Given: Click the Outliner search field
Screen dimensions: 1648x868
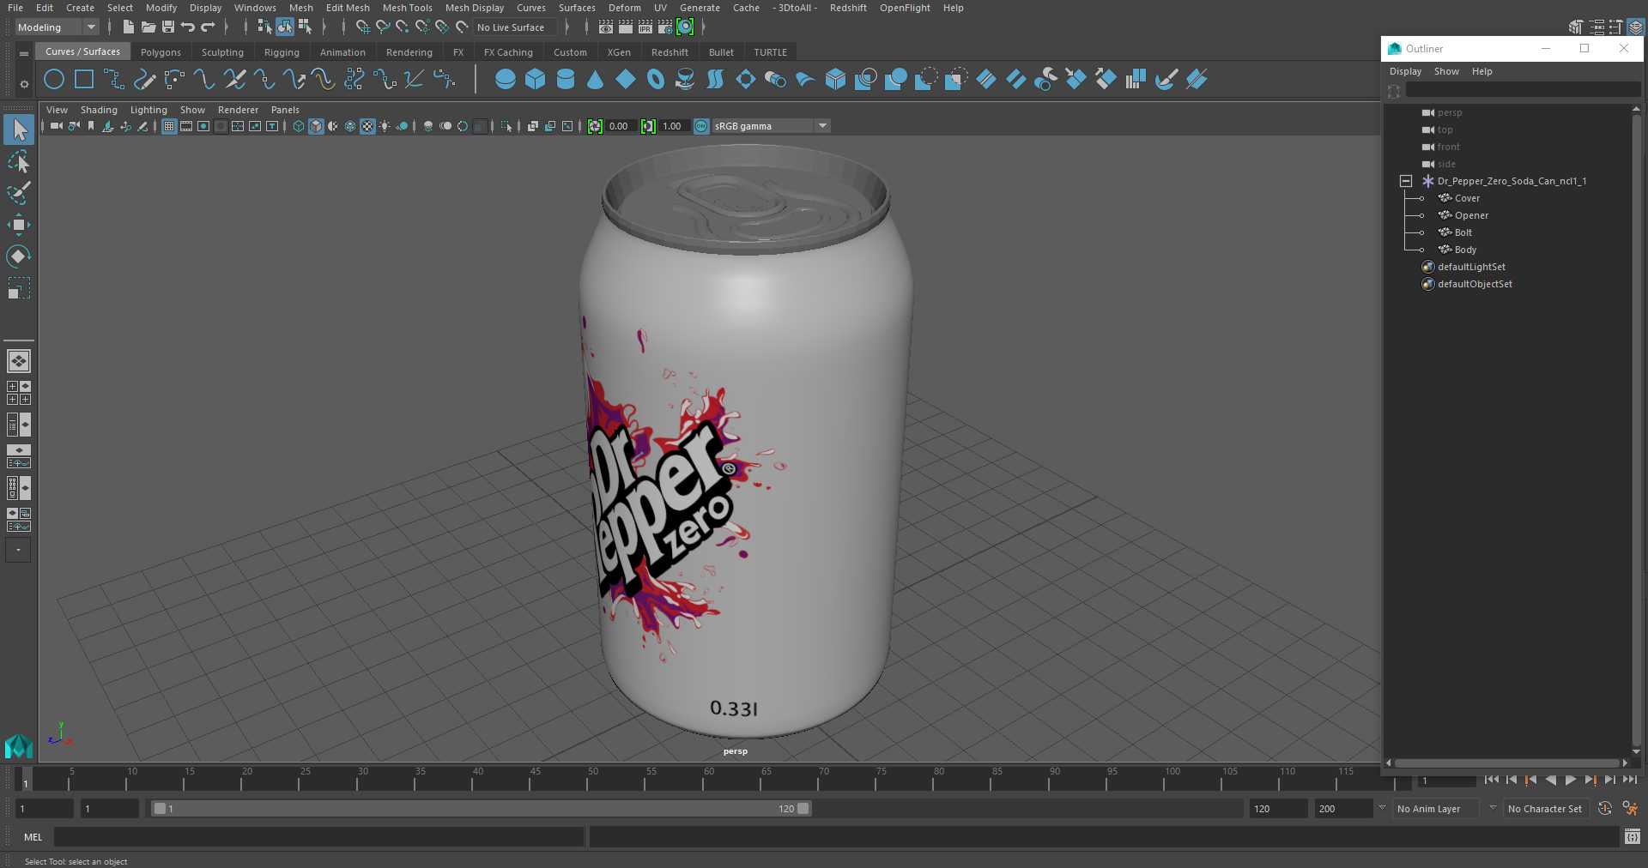Looking at the screenshot, I should [x=1523, y=91].
